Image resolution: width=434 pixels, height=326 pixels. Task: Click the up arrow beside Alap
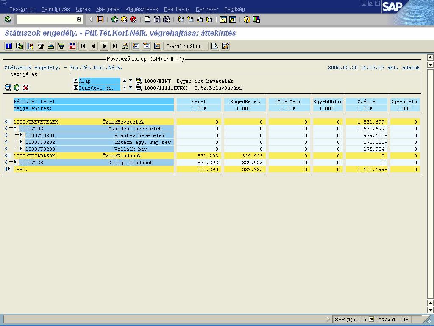(x=125, y=81)
